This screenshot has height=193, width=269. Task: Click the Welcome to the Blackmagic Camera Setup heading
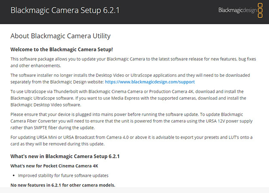point(62,50)
